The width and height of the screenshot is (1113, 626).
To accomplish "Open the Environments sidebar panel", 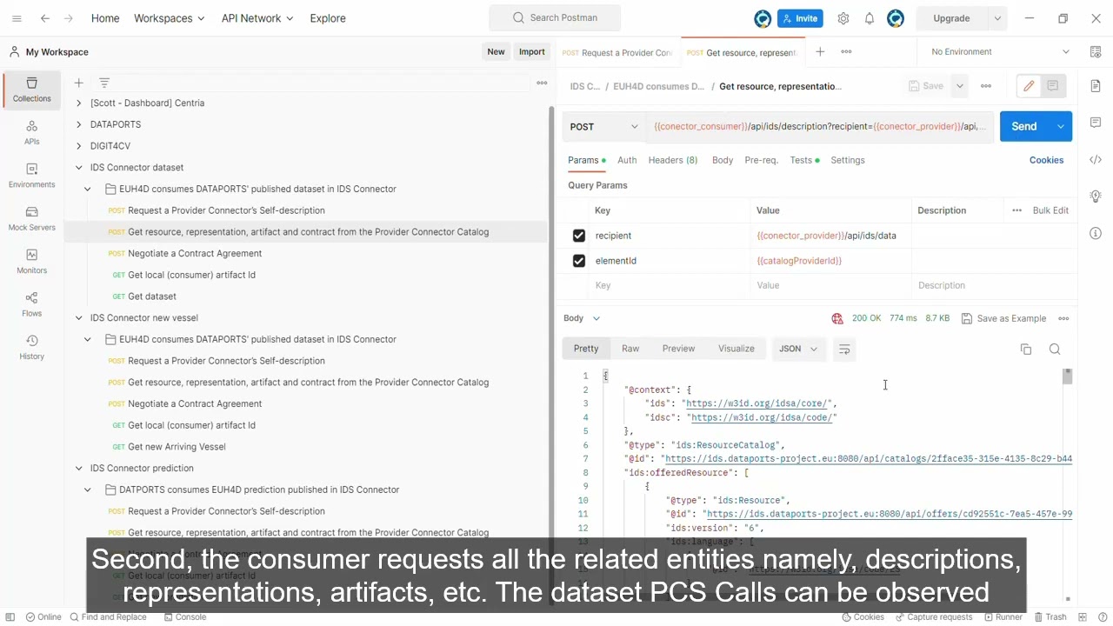I will (32, 176).
